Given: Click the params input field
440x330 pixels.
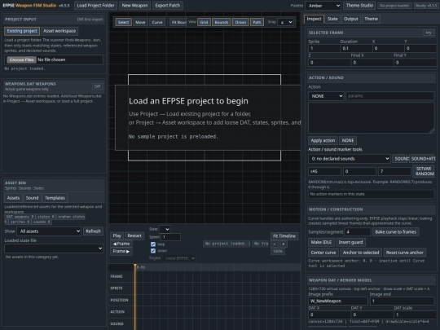Looking at the screenshot, I should [390, 96].
